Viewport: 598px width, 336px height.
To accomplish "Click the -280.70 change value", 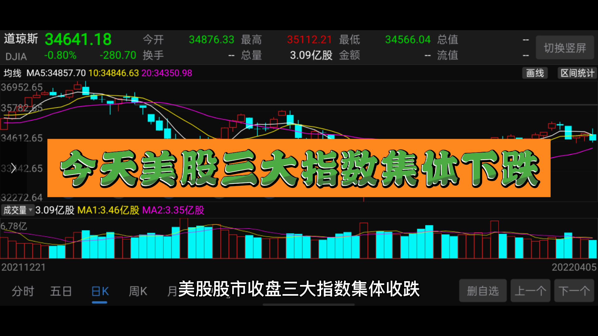I will pyautogui.click(x=118, y=55).
